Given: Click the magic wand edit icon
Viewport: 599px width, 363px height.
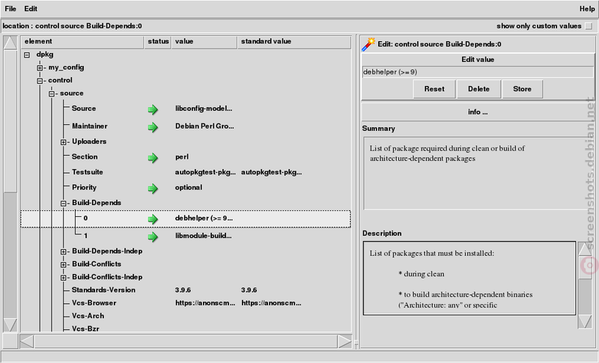Looking at the screenshot, I should pos(368,44).
